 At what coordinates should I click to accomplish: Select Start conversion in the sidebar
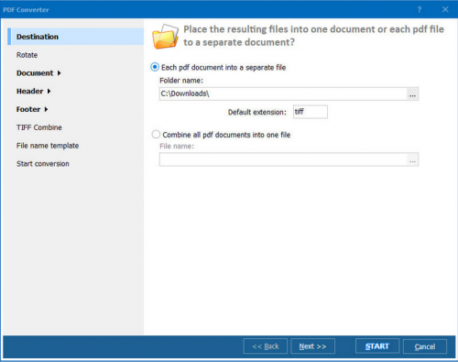coord(43,164)
